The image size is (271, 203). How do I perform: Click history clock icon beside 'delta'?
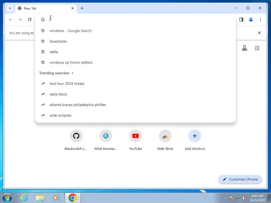click(43, 52)
